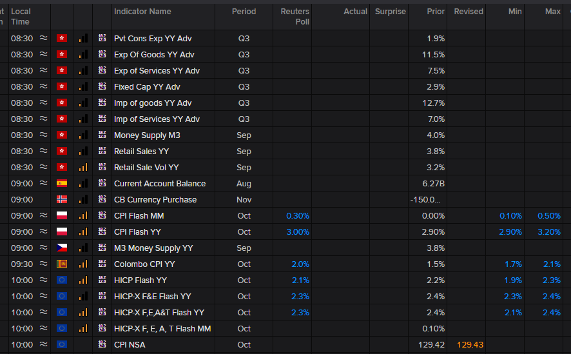Click the approximate time symbol for Money Supply M3
571x354 pixels.
coord(43,135)
